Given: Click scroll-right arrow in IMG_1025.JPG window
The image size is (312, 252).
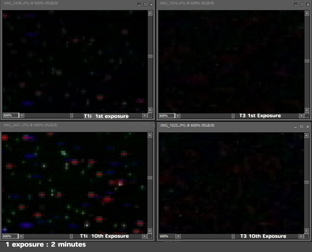Looking at the screenshot, I should click(301, 236).
